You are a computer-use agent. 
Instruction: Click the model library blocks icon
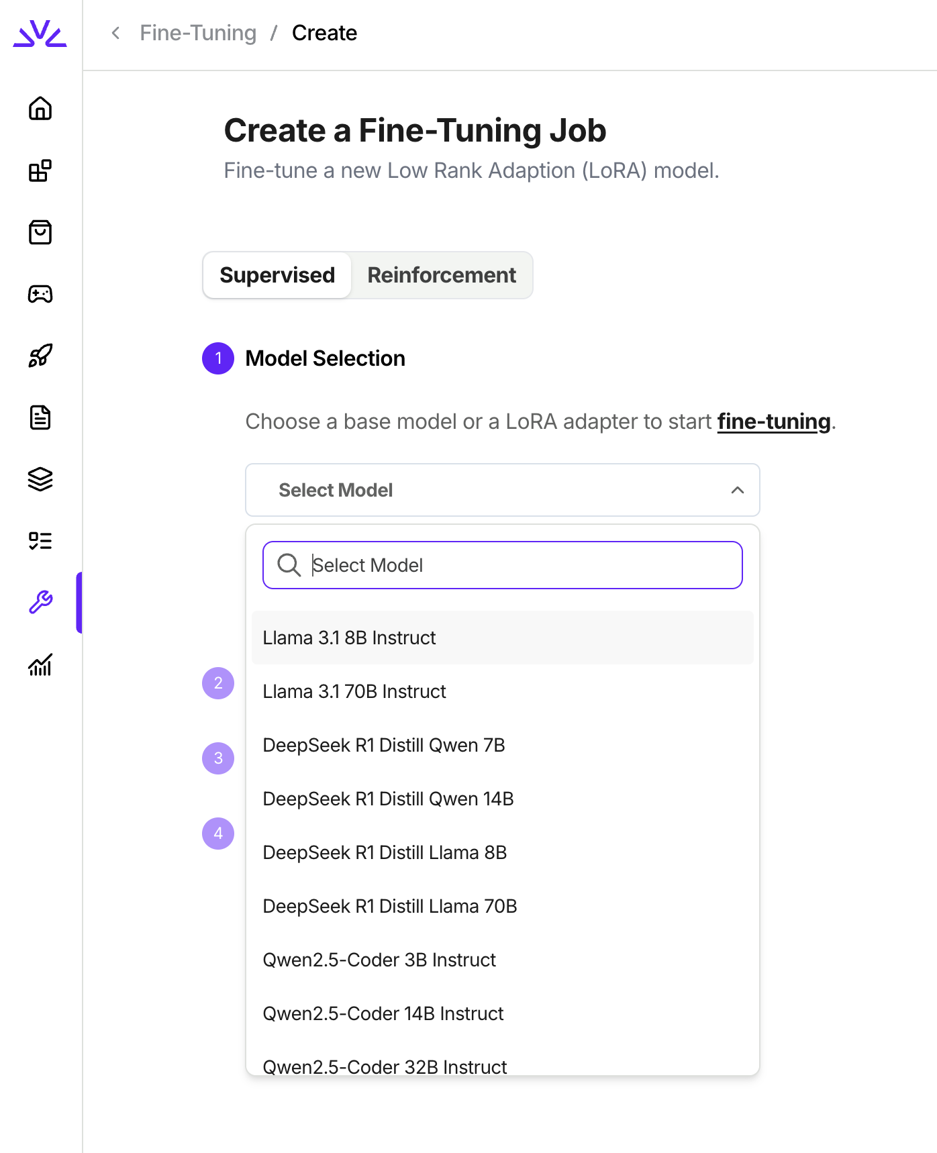[x=40, y=170]
